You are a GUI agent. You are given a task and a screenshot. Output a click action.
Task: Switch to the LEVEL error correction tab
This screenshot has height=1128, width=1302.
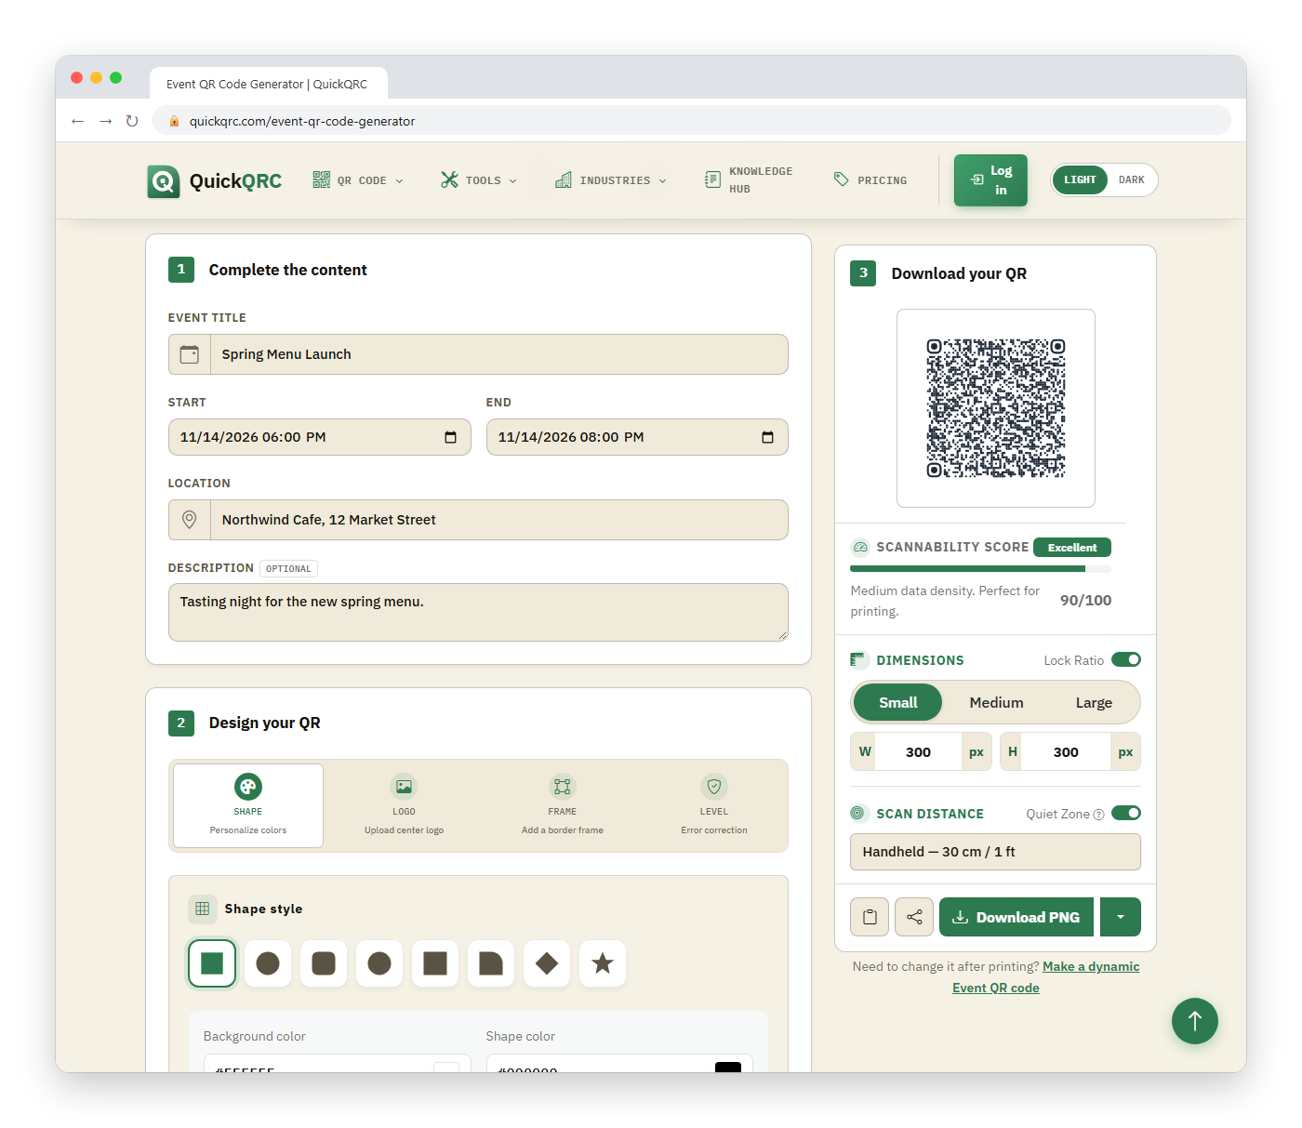[x=714, y=805]
